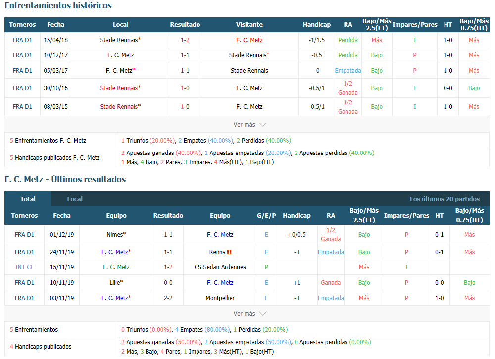Switch to the Local tab

(x=75, y=199)
